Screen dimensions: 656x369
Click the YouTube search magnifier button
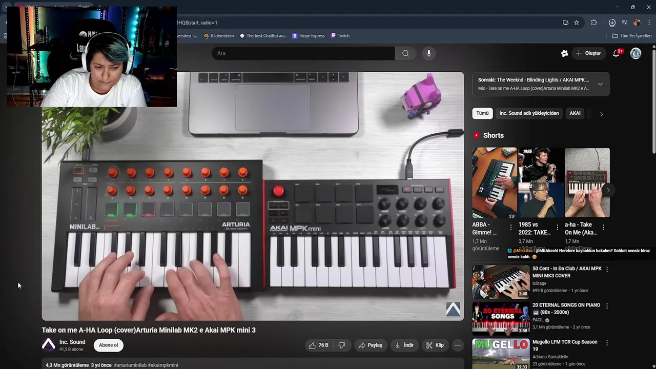[405, 53]
